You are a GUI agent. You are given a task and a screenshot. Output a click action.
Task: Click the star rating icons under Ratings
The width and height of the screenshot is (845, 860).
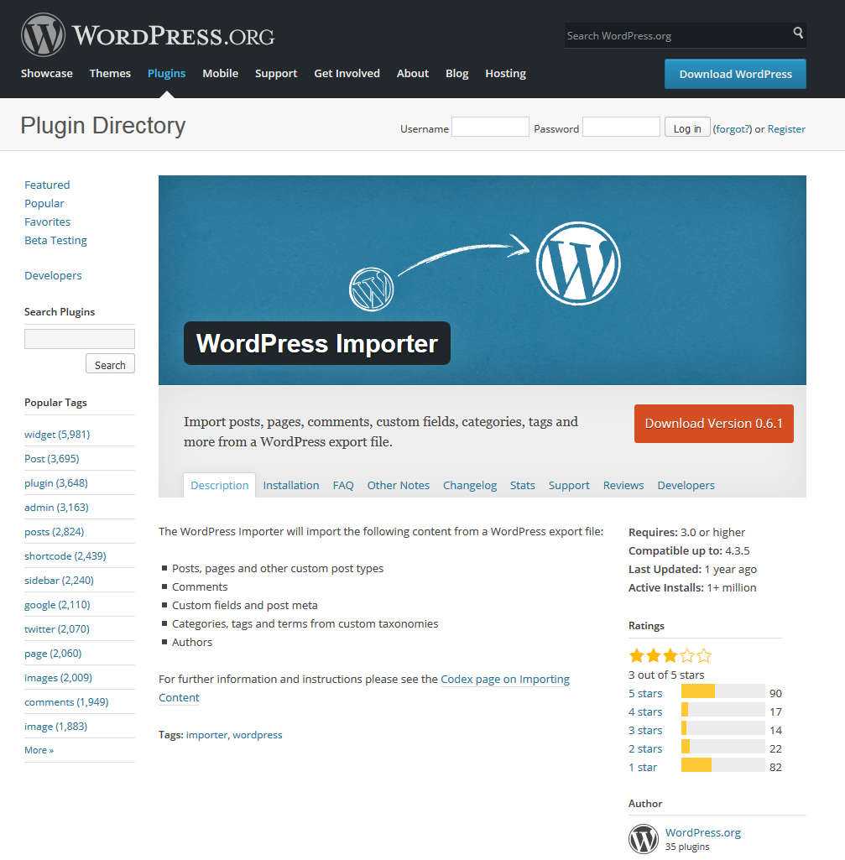coord(670,655)
